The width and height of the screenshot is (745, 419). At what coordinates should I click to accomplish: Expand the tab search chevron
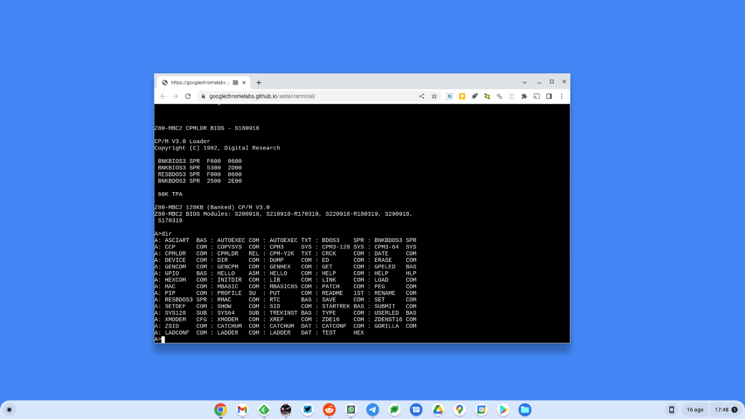(524, 83)
